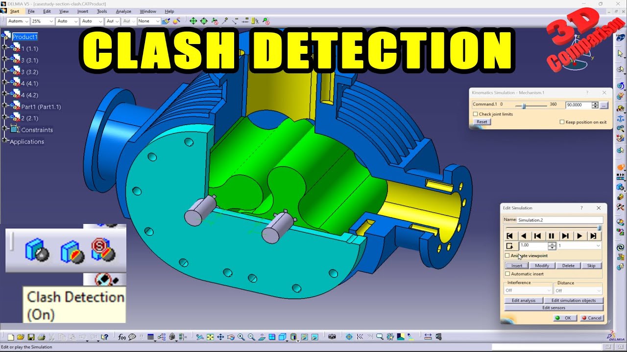Open the interpolation step dropdown showing 1
627x352 pixels.
pyautogui.click(x=579, y=245)
